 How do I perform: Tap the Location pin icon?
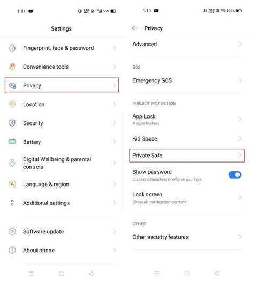click(x=12, y=104)
